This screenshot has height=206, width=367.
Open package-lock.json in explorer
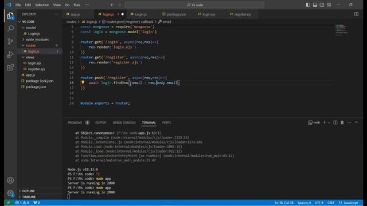pos(40,81)
